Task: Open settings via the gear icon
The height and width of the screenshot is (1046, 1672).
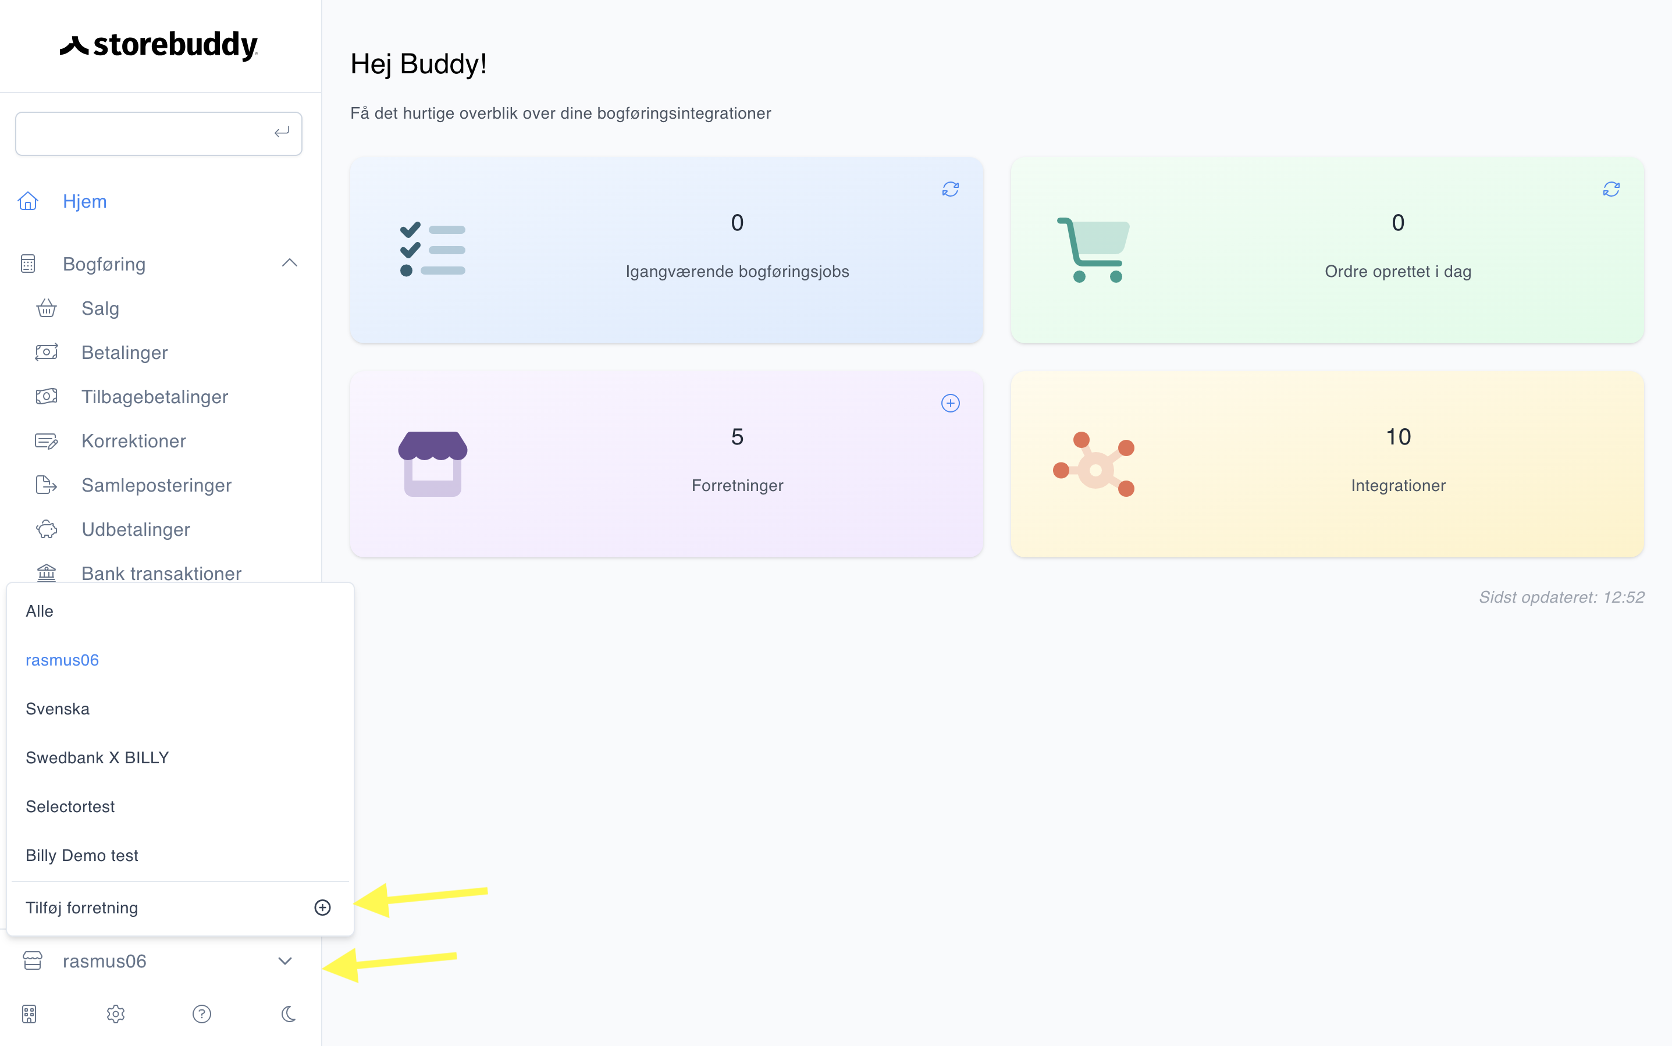Action: click(x=116, y=1013)
